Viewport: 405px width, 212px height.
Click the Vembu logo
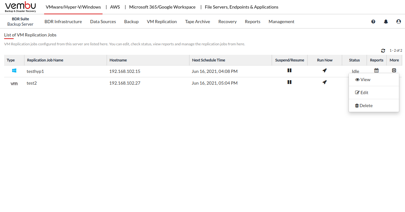point(21,7)
